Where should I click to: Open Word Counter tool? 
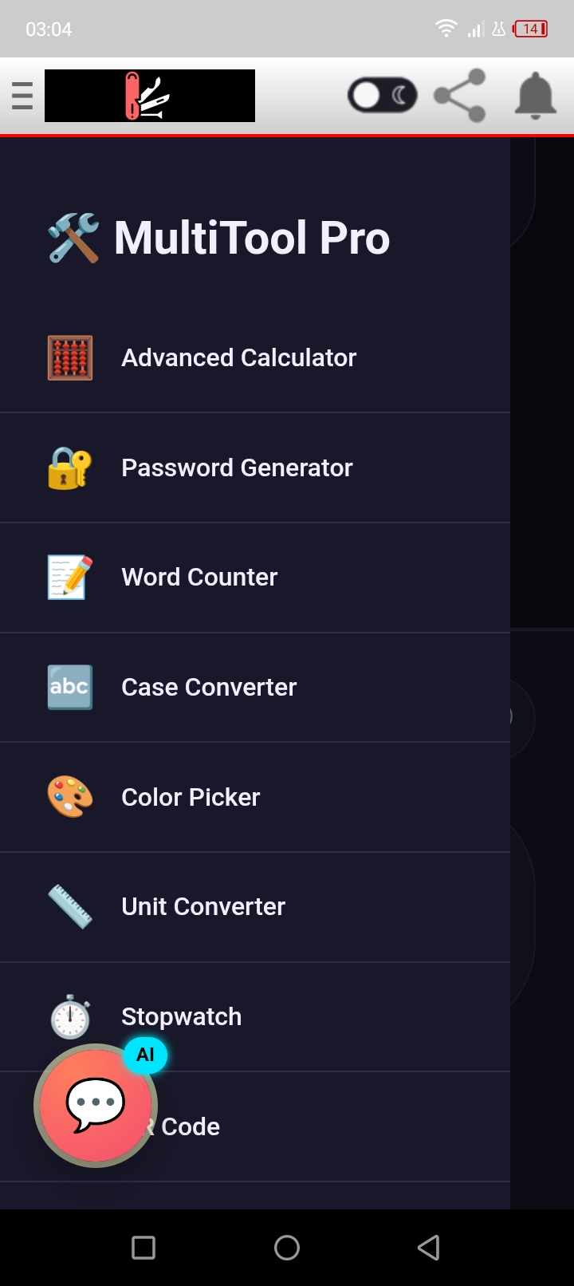(255, 578)
